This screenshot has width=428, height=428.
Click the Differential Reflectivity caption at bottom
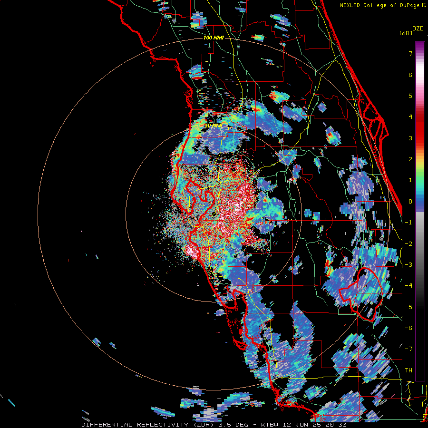214,425
